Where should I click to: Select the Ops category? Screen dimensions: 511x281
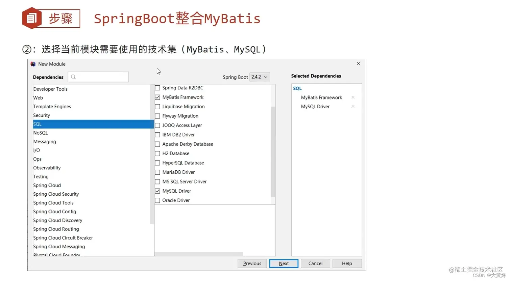click(91, 159)
